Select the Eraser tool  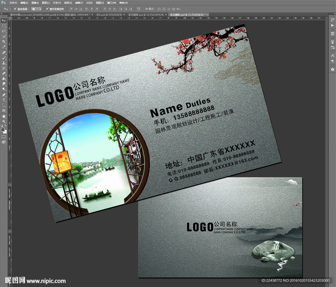tap(4, 73)
